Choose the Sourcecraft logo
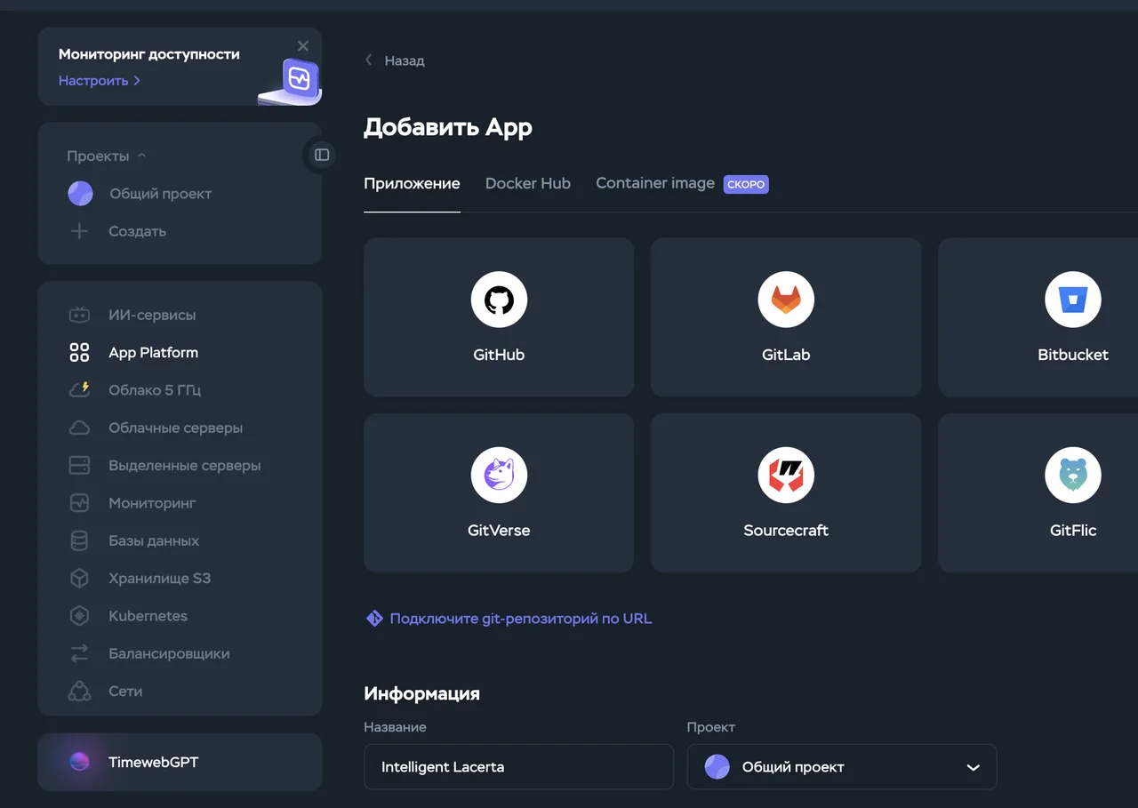1138x808 pixels. [786, 475]
